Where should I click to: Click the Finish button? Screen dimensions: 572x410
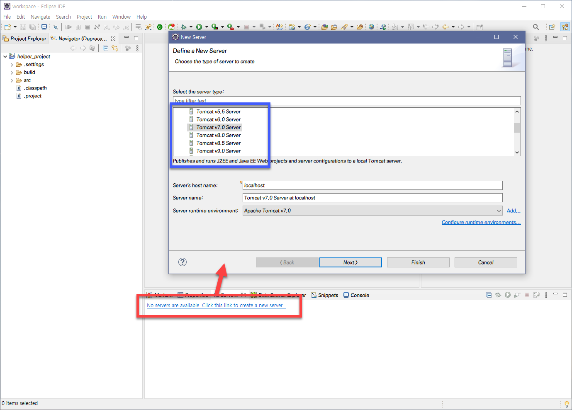coord(418,262)
